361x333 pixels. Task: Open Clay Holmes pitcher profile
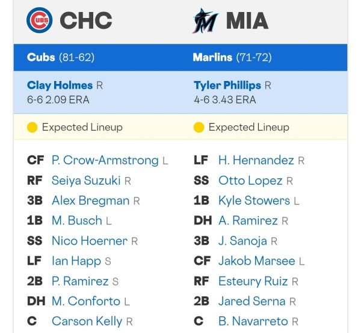tap(60, 85)
